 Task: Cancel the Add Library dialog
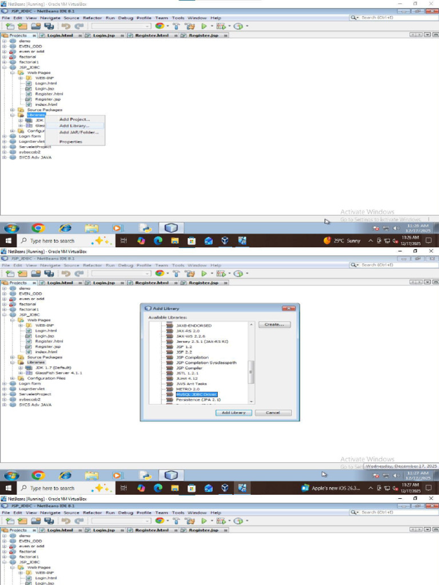(273, 412)
